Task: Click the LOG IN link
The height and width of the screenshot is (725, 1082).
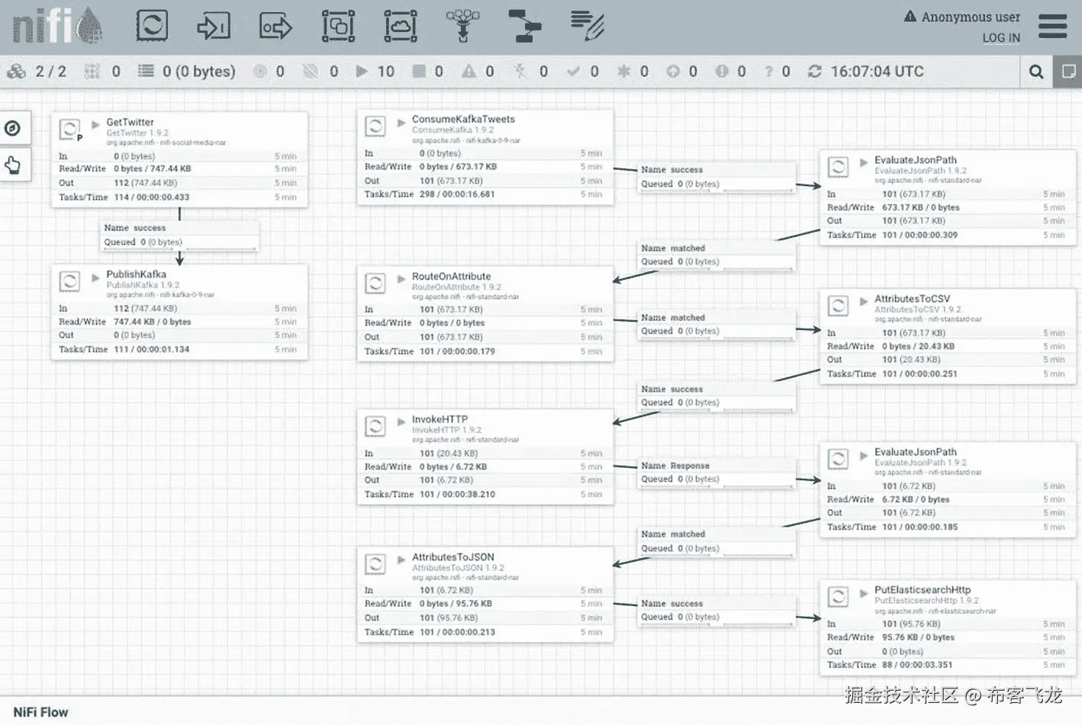Action: (x=1001, y=37)
